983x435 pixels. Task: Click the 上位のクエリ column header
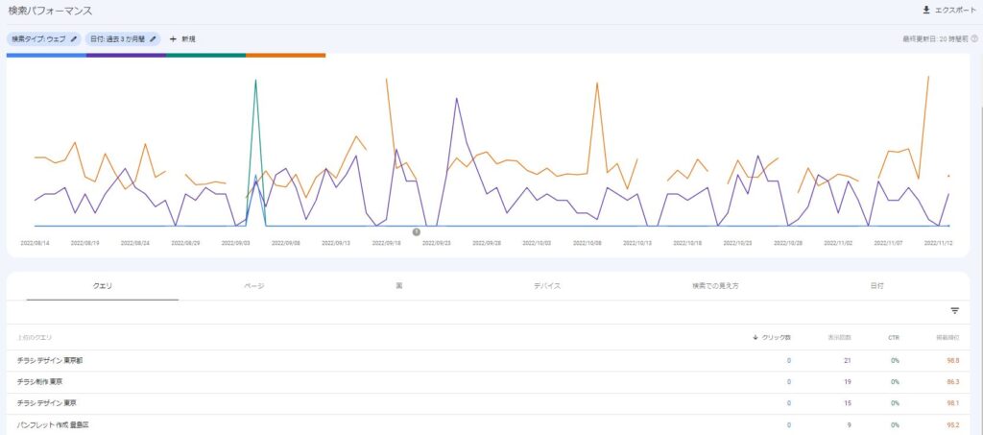pos(36,337)
